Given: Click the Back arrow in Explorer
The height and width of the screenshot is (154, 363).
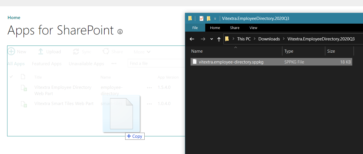Looking at the screenshot, I should click(192, 39).
